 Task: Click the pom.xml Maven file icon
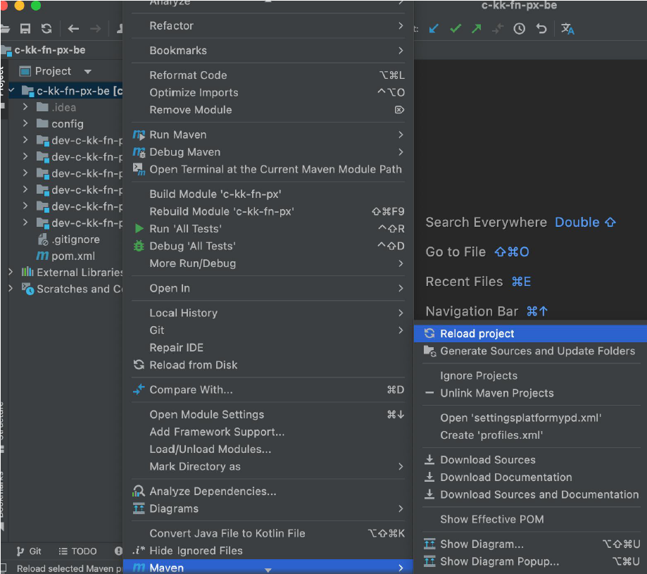[42, 256]
